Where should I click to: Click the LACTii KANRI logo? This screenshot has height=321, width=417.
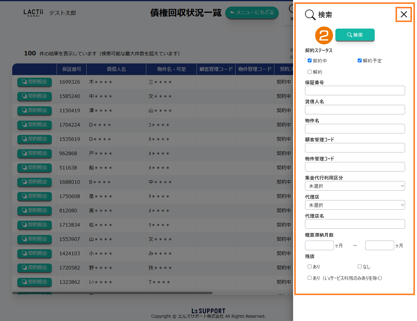(x=33, y=13)
